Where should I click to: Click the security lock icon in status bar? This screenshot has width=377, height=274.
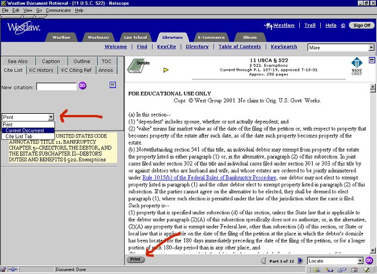[x=3, y=269]
